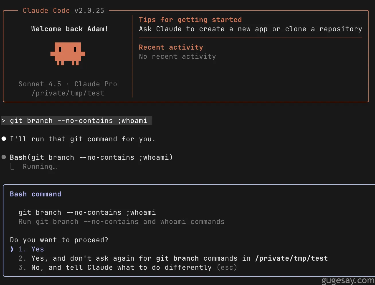
Task: Click the /private/tmp/test path in the welcome panel
Action: [x=68, y=93]
